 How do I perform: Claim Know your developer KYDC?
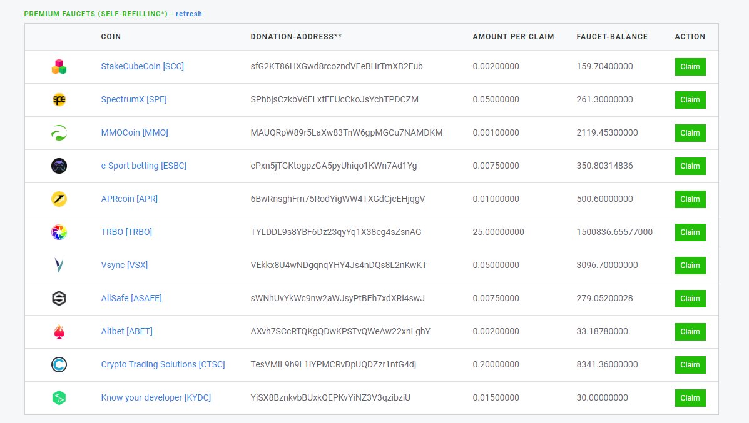pyautogui.click(x=690, y=398)
